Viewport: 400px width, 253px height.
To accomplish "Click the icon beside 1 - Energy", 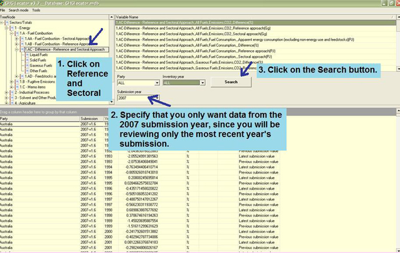I will coord(13,28).
